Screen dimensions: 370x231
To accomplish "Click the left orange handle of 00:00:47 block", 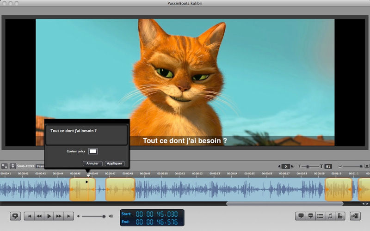I will click(108, 189).
